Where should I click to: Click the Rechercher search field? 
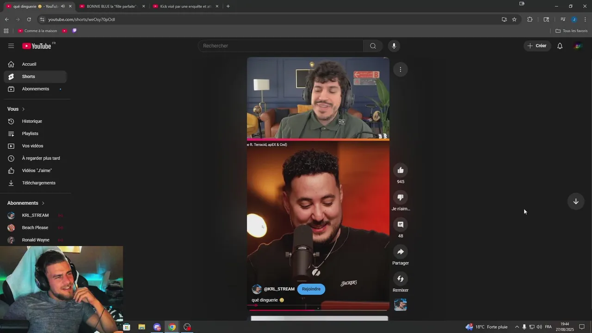pyautogui.click(x=281, y=46)
